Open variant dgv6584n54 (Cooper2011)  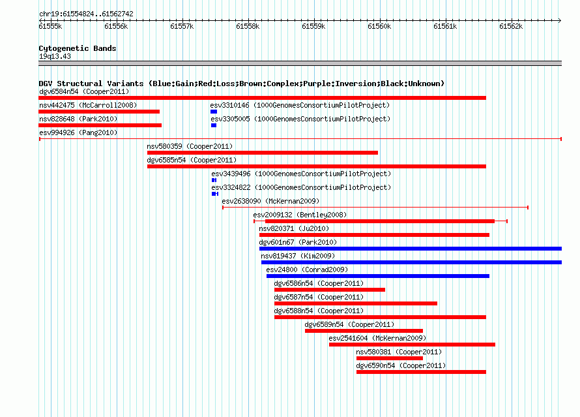[84, 91]
